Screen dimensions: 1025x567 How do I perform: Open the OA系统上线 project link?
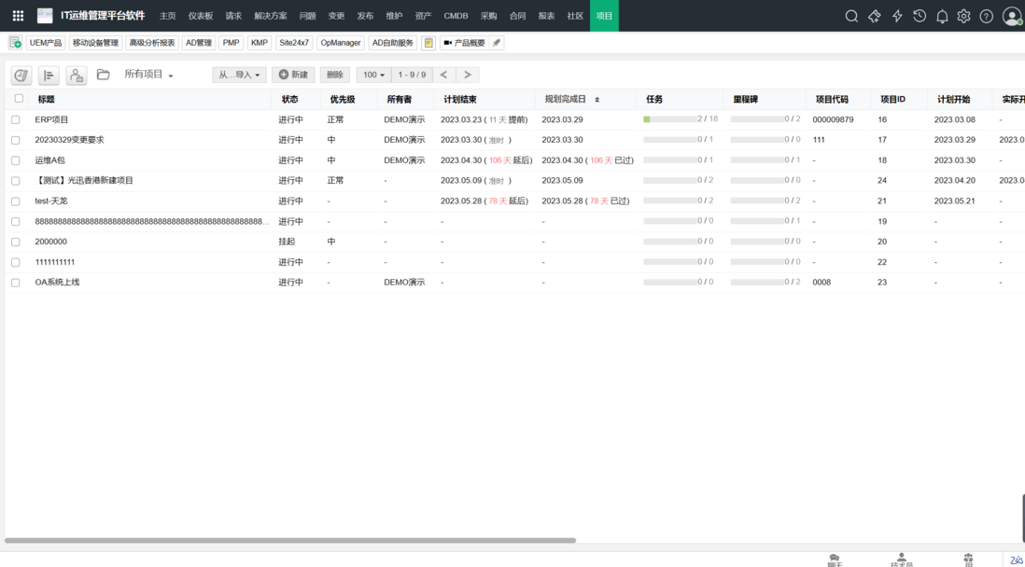tap(58, 283)
